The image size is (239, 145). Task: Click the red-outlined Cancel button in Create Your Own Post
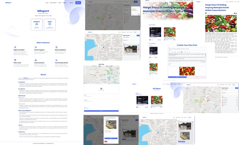pos(197,77)
